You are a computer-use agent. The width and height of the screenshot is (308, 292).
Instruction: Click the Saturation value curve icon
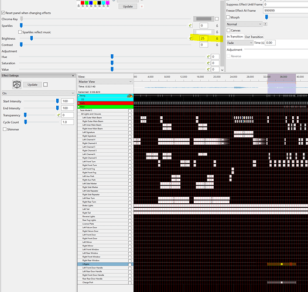(208, 63)
